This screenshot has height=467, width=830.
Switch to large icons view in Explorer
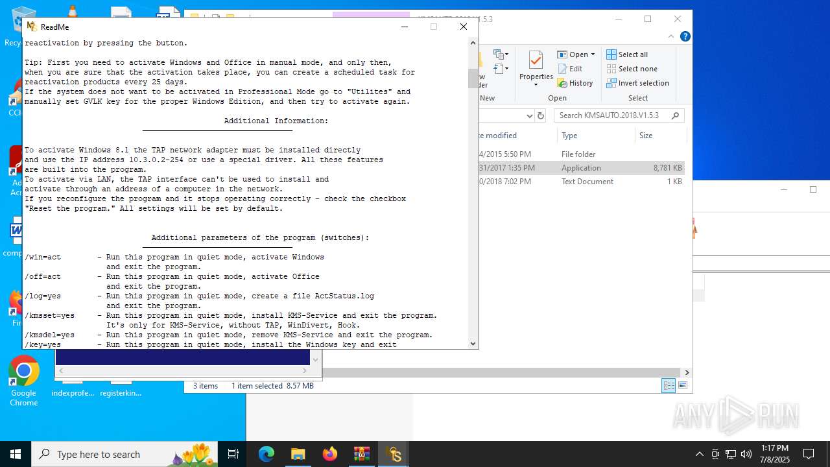pos(682,386)
